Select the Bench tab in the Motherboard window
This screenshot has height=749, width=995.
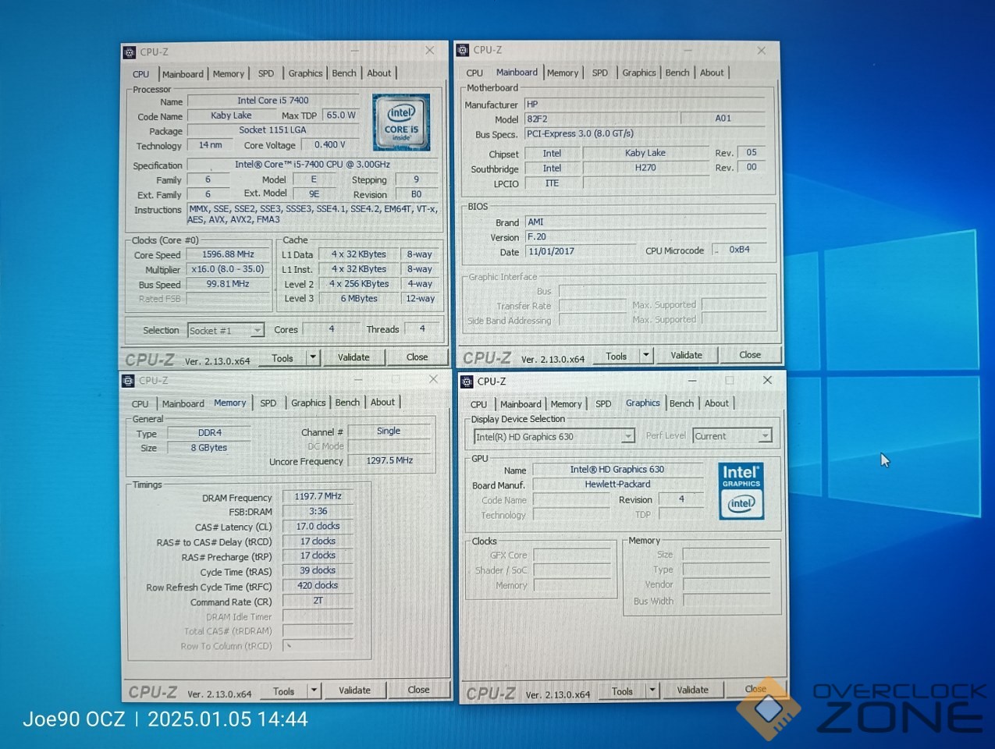click(x=677, y=73)
